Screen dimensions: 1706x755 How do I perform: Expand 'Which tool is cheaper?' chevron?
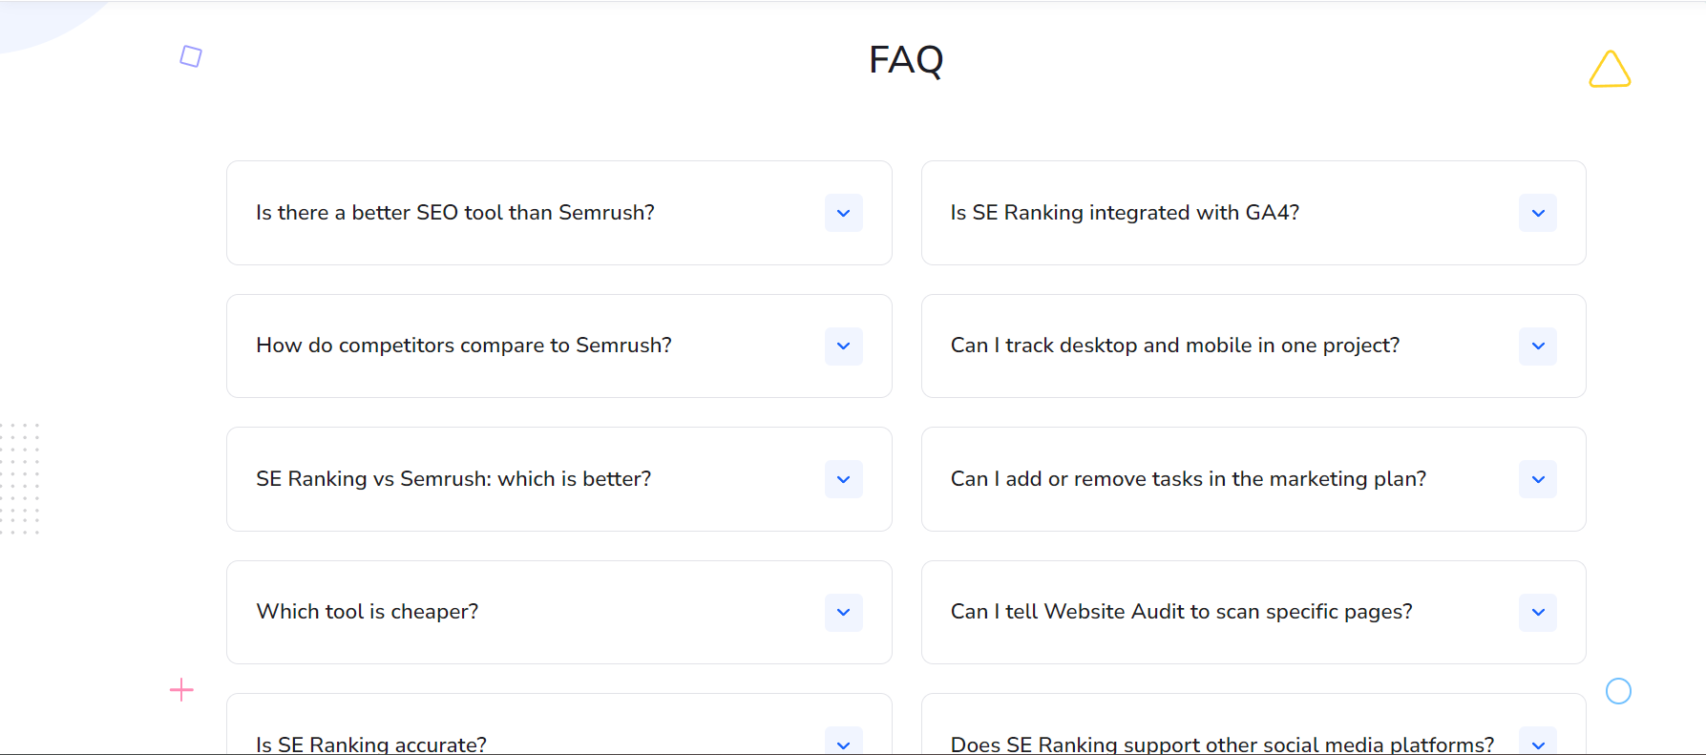click(x=843, y=612)
